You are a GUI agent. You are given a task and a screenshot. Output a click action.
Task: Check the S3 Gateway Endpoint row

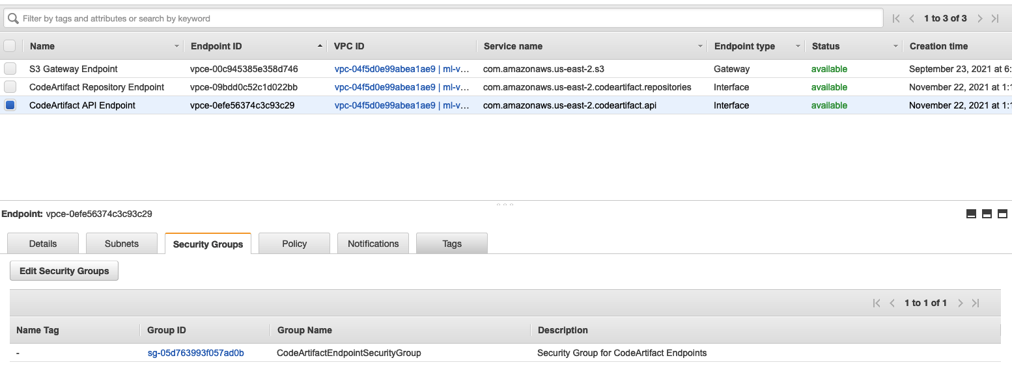click(10, 69)
